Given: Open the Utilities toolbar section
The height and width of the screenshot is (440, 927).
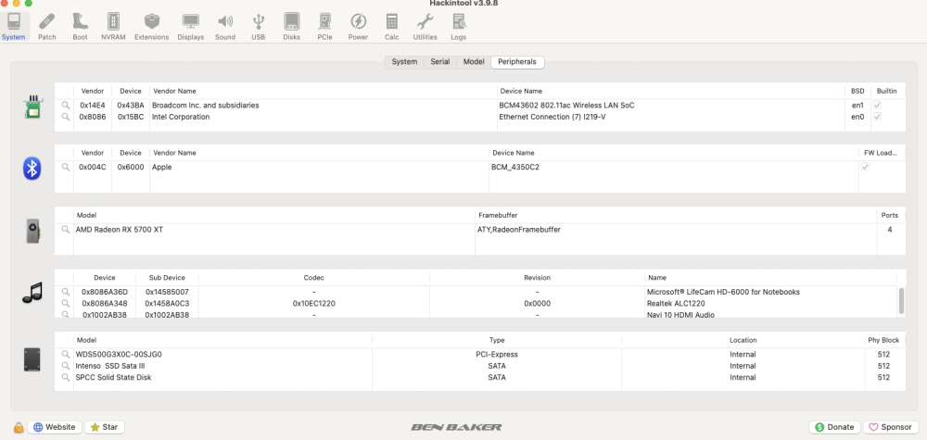Looking at the screenshot, I should click(425, 27).
